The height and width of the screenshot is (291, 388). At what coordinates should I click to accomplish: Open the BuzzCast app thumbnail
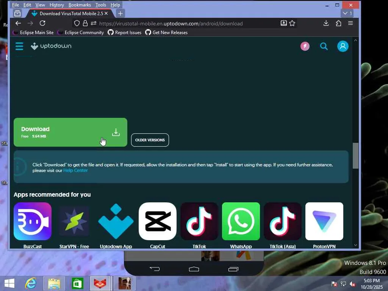[x=33, y=221]
